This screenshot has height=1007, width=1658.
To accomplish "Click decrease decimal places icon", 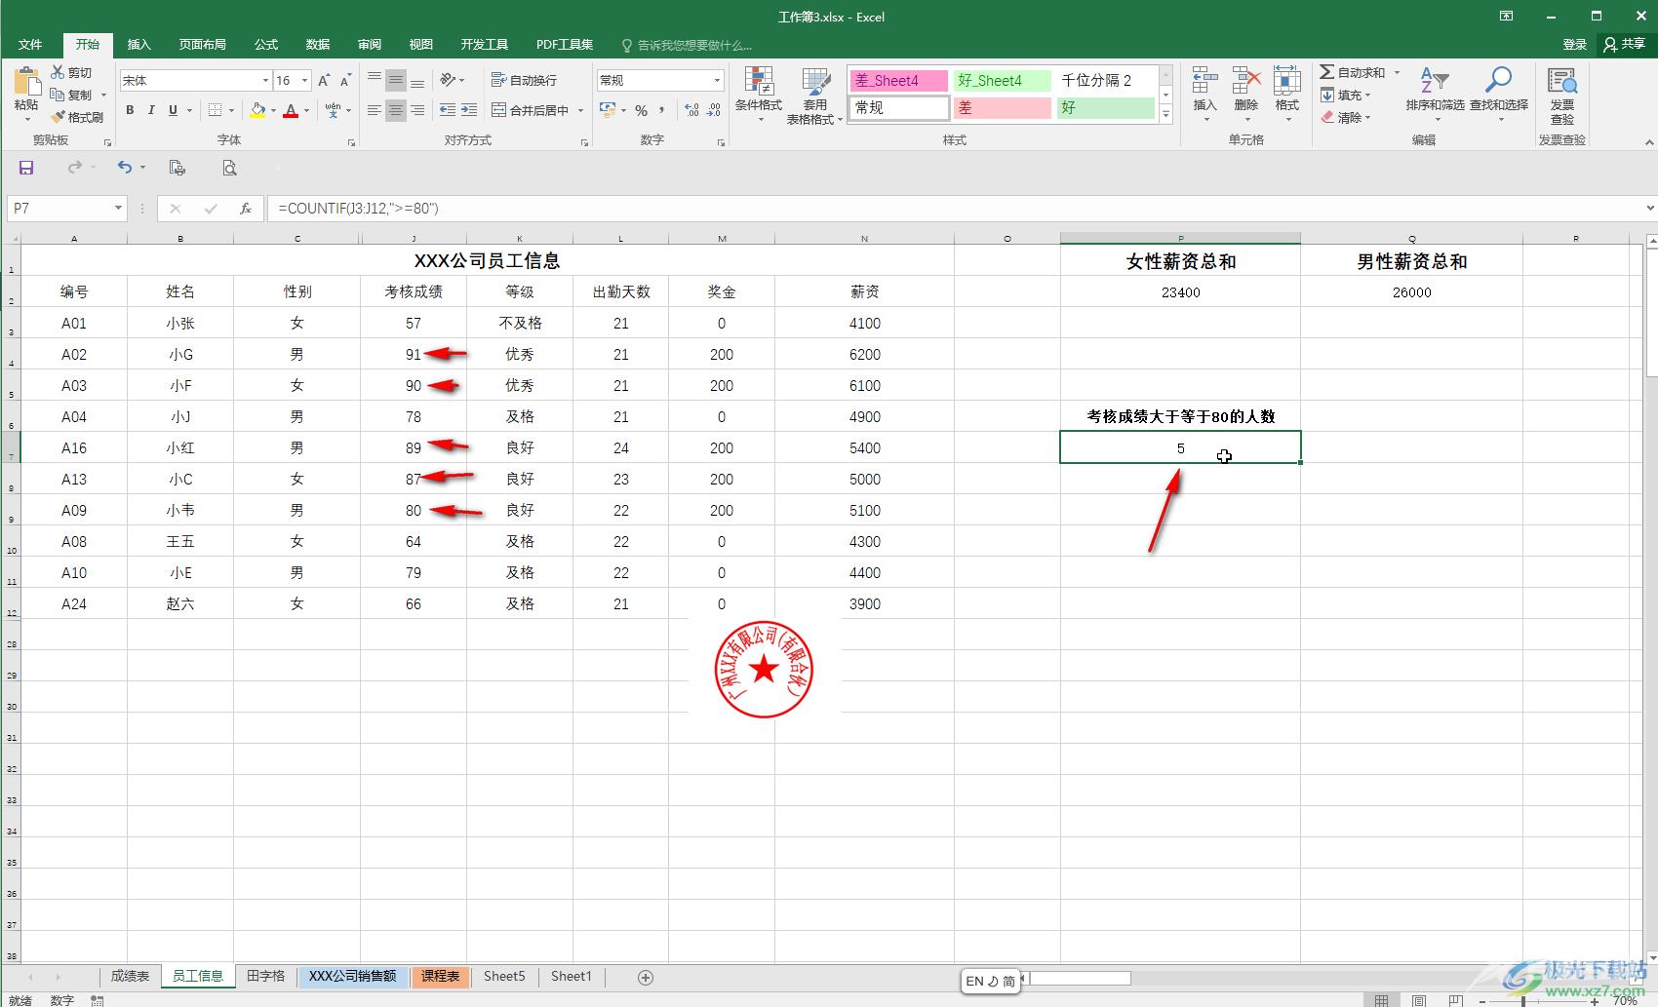I will 715,110.
